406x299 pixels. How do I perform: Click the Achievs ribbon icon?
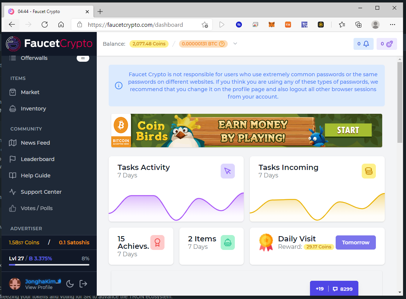(x=157, y=242)
